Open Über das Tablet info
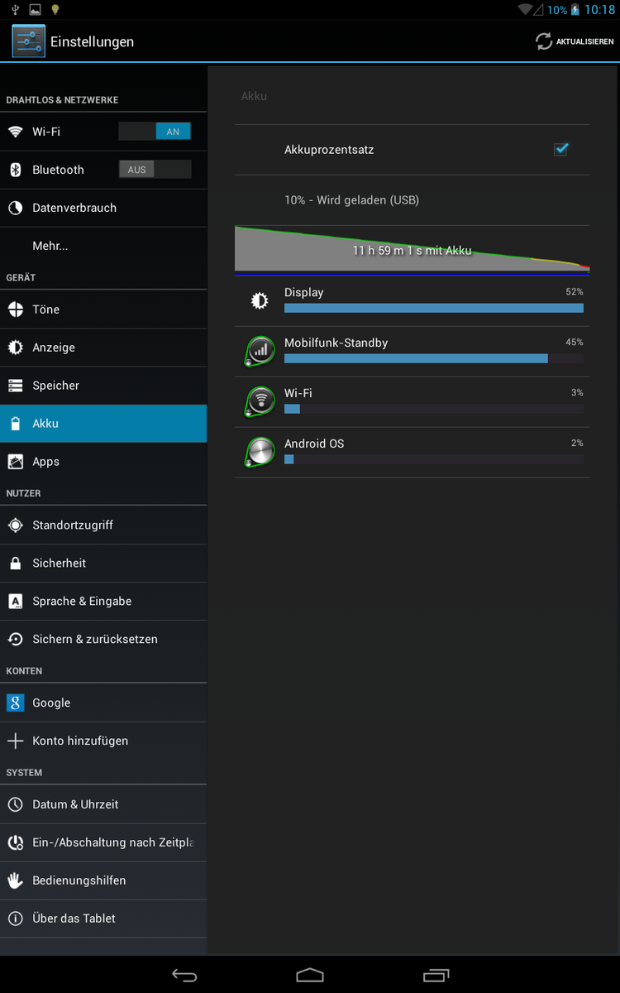 pyautogui.click(x=74, y=919)
